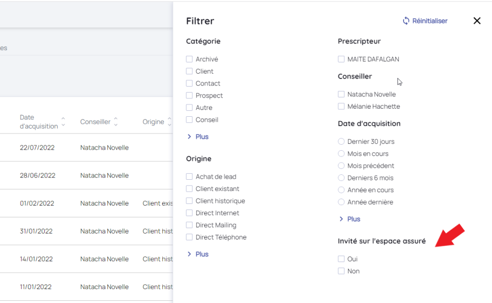Pick the Mois précédent date option
This screenshot has height=303, width=492.
[341, 166]
